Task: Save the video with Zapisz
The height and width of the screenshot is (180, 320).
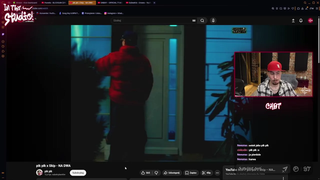Action: tap(191, 173)
